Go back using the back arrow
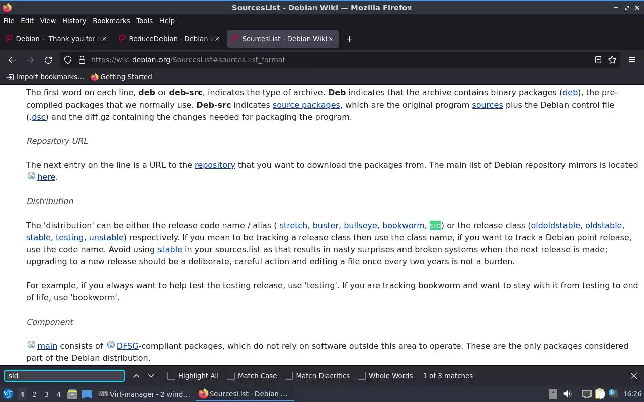Image resolution: width=644 pixels, height=402 pixels. [12, 60]
